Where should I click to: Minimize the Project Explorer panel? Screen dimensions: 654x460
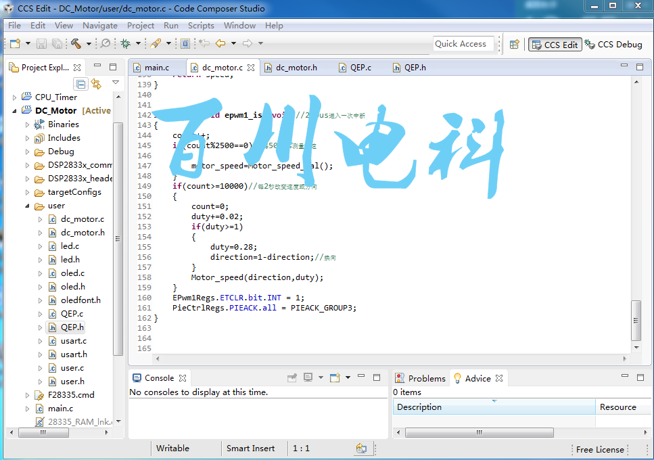click(97, 66)
